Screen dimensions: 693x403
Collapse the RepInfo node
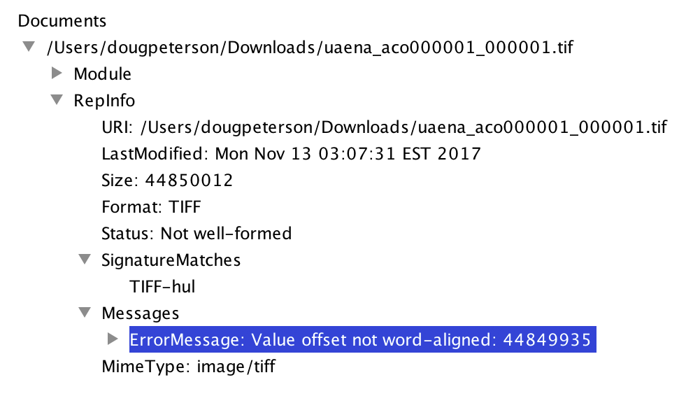[57, 100]
